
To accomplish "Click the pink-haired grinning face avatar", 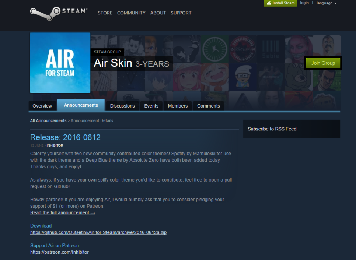I will pyautogui.click(x=299, y=49).
